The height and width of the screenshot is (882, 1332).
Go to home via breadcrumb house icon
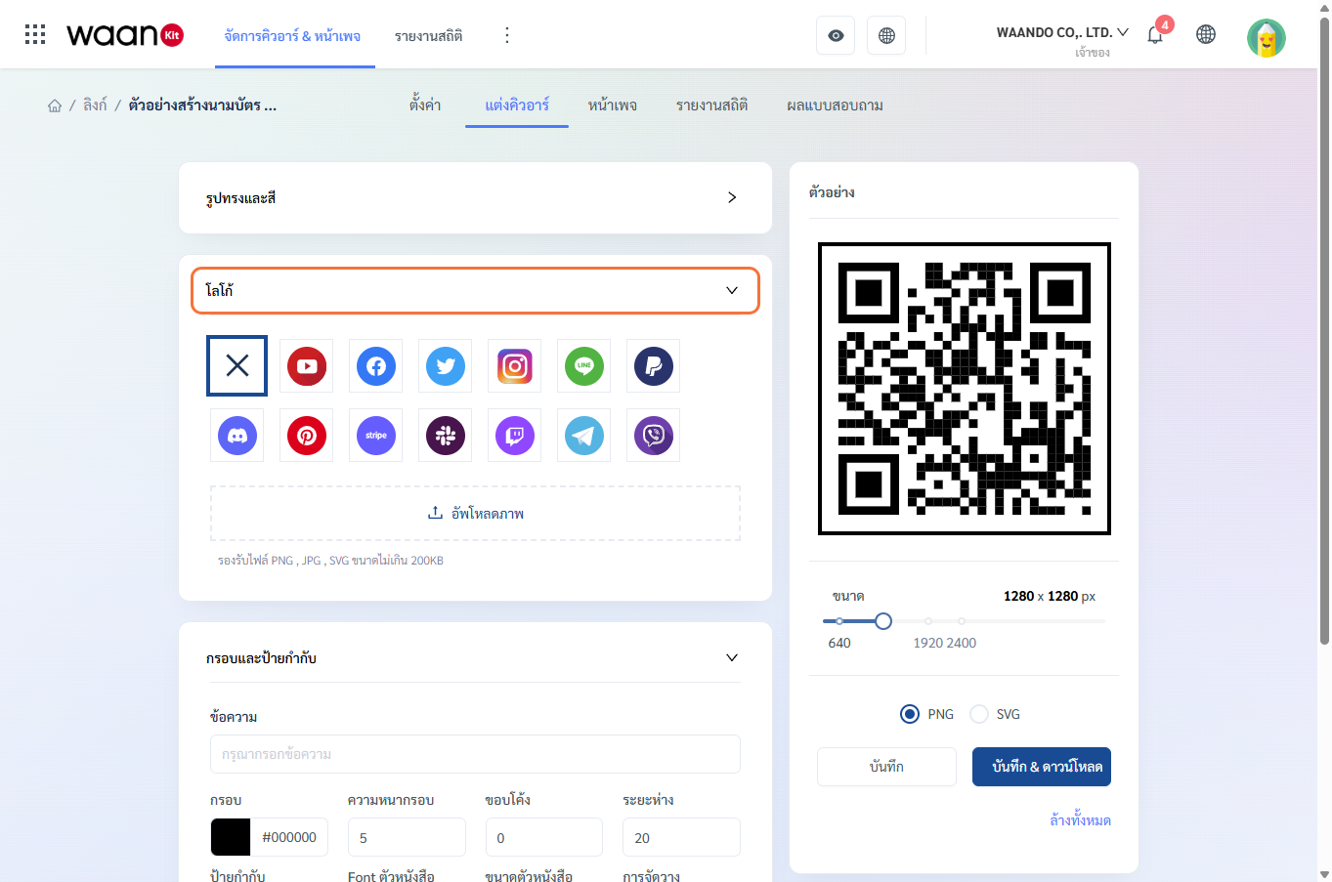point(55,105)
